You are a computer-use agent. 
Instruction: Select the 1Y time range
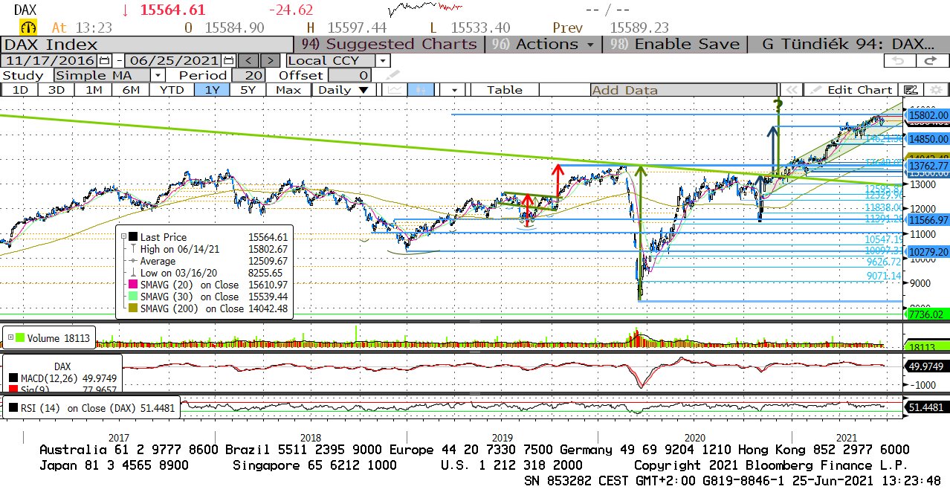pos(211,90)
